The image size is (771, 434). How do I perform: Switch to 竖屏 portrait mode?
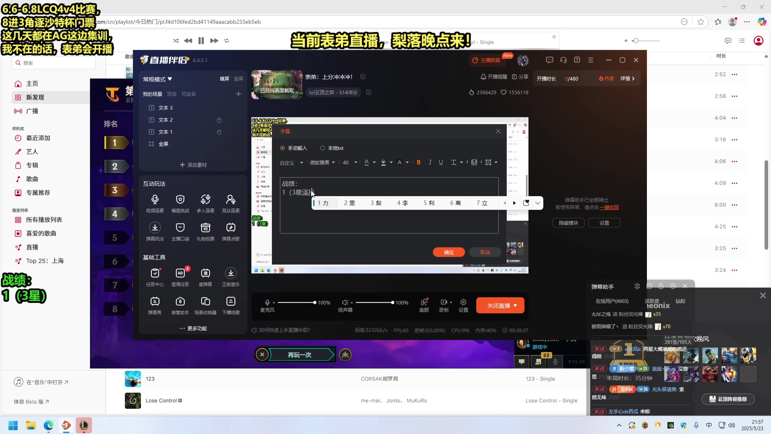point(239,79)
